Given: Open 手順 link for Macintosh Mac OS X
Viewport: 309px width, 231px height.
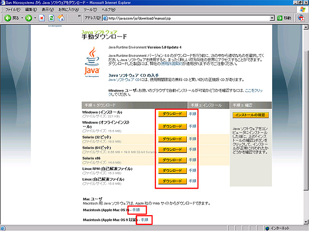Looking at the screenshot, I should (136, 210).
